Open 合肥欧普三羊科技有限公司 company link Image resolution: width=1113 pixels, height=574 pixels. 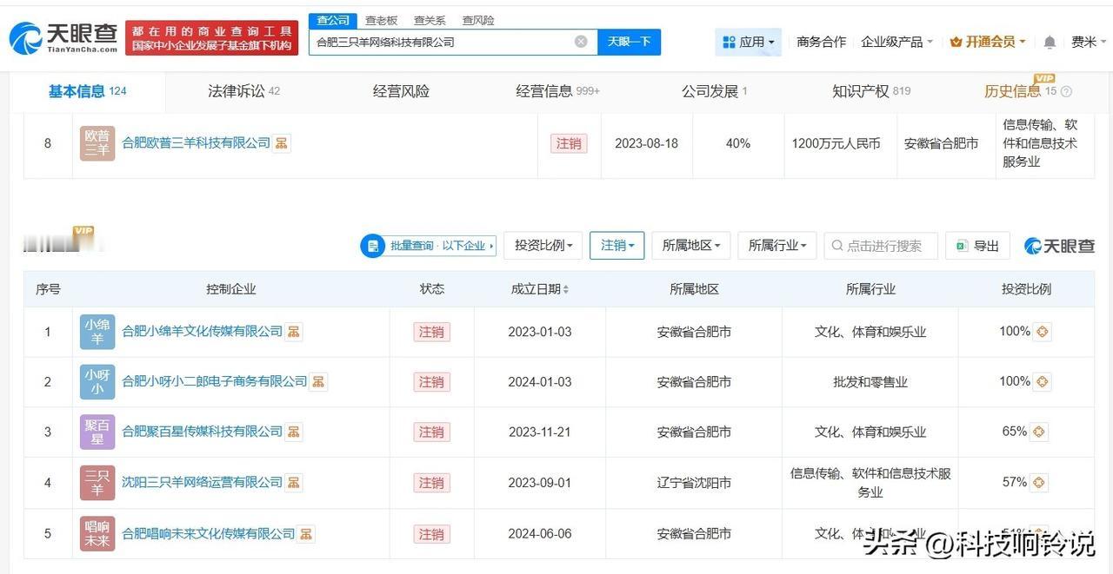pyautogui.click(x=197, y=143)
